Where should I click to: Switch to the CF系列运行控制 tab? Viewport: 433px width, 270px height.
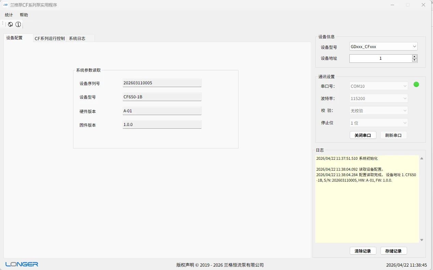[x=50, y=39]
